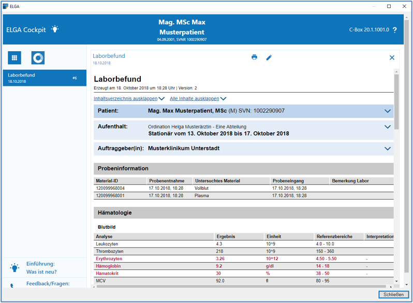Close the Laborbefund panel with the X
The height and width of the screenshot is (303, 413).
(392, 57)
